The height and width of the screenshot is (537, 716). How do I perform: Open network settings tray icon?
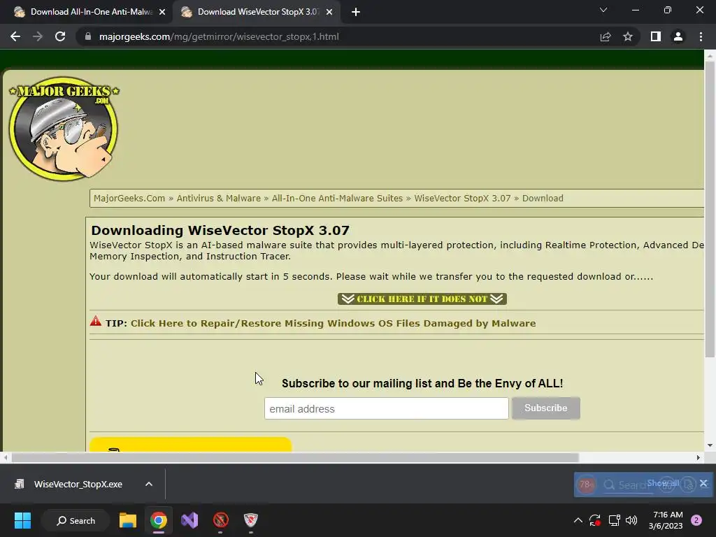(614, 520)
